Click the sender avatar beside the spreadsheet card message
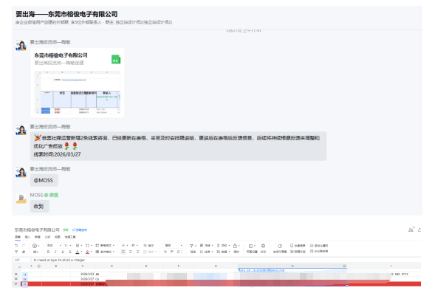 tap(21, 45)
